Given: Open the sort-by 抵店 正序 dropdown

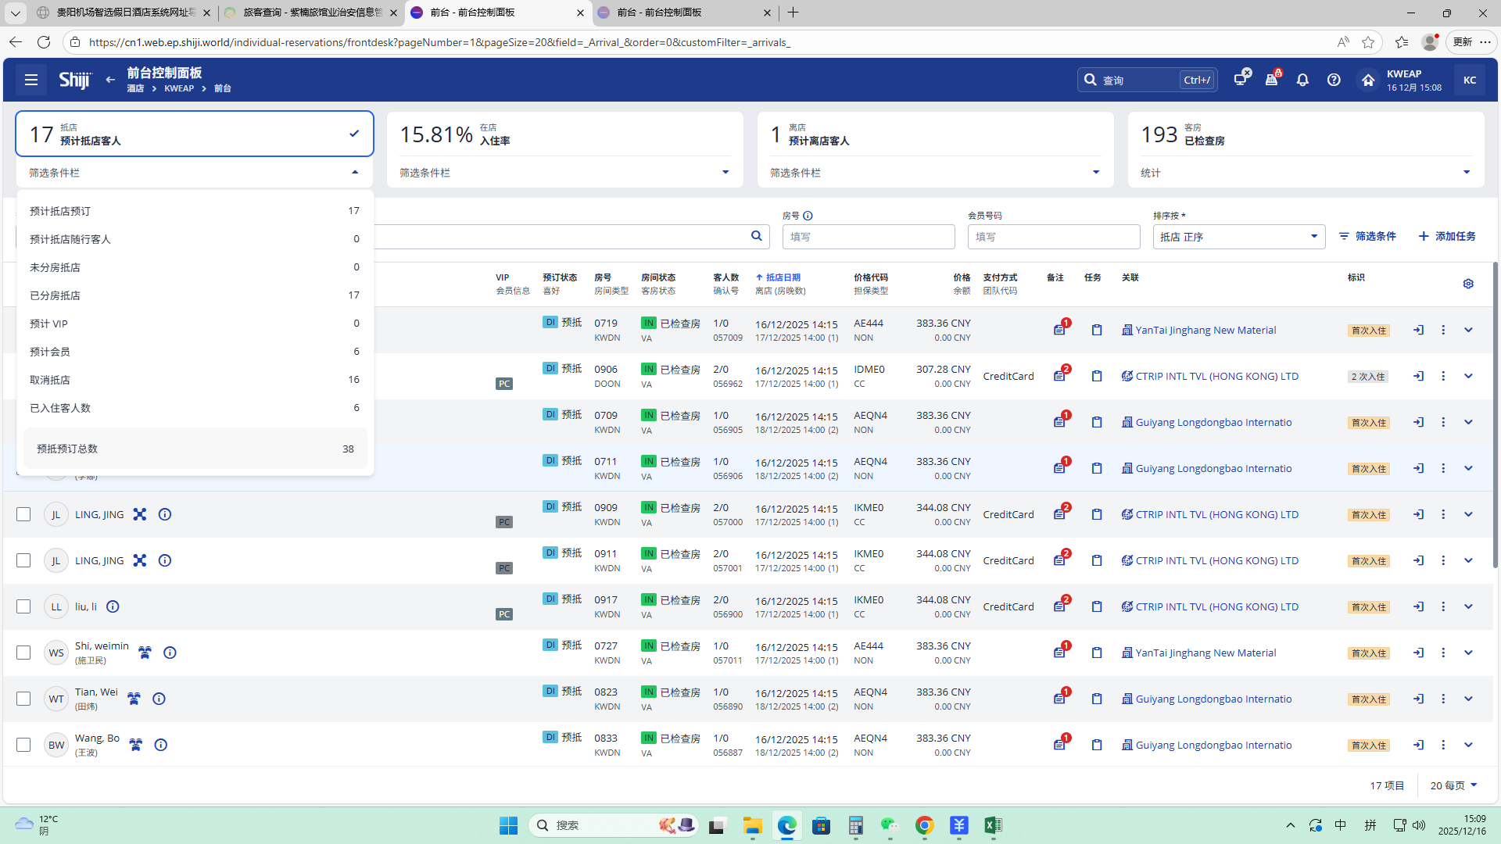Looking at the screenshot, I should [1238, 237].
